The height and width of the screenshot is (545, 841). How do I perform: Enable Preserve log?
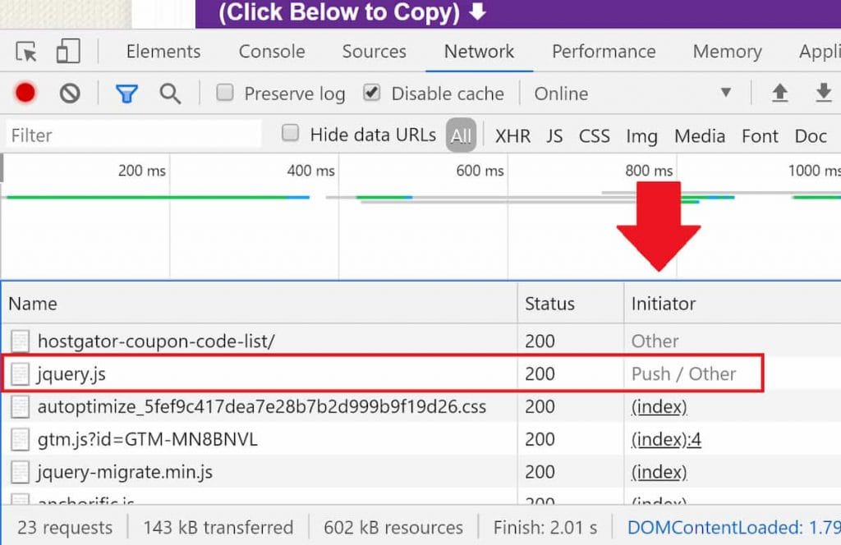224,94
